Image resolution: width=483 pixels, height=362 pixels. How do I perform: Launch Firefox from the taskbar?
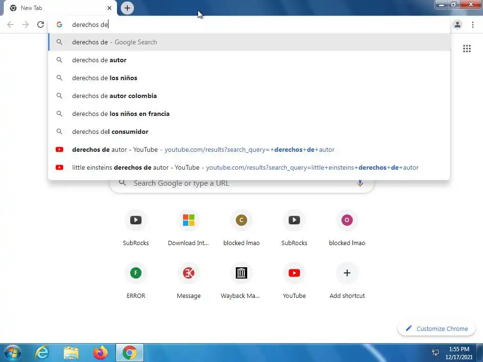click(x=100, y=353)
